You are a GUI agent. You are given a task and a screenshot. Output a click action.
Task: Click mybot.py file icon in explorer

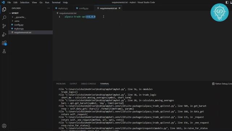coord(12,28)
